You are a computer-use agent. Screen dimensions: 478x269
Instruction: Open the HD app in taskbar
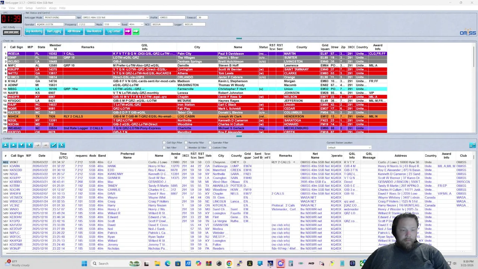[x=311, y=263]
